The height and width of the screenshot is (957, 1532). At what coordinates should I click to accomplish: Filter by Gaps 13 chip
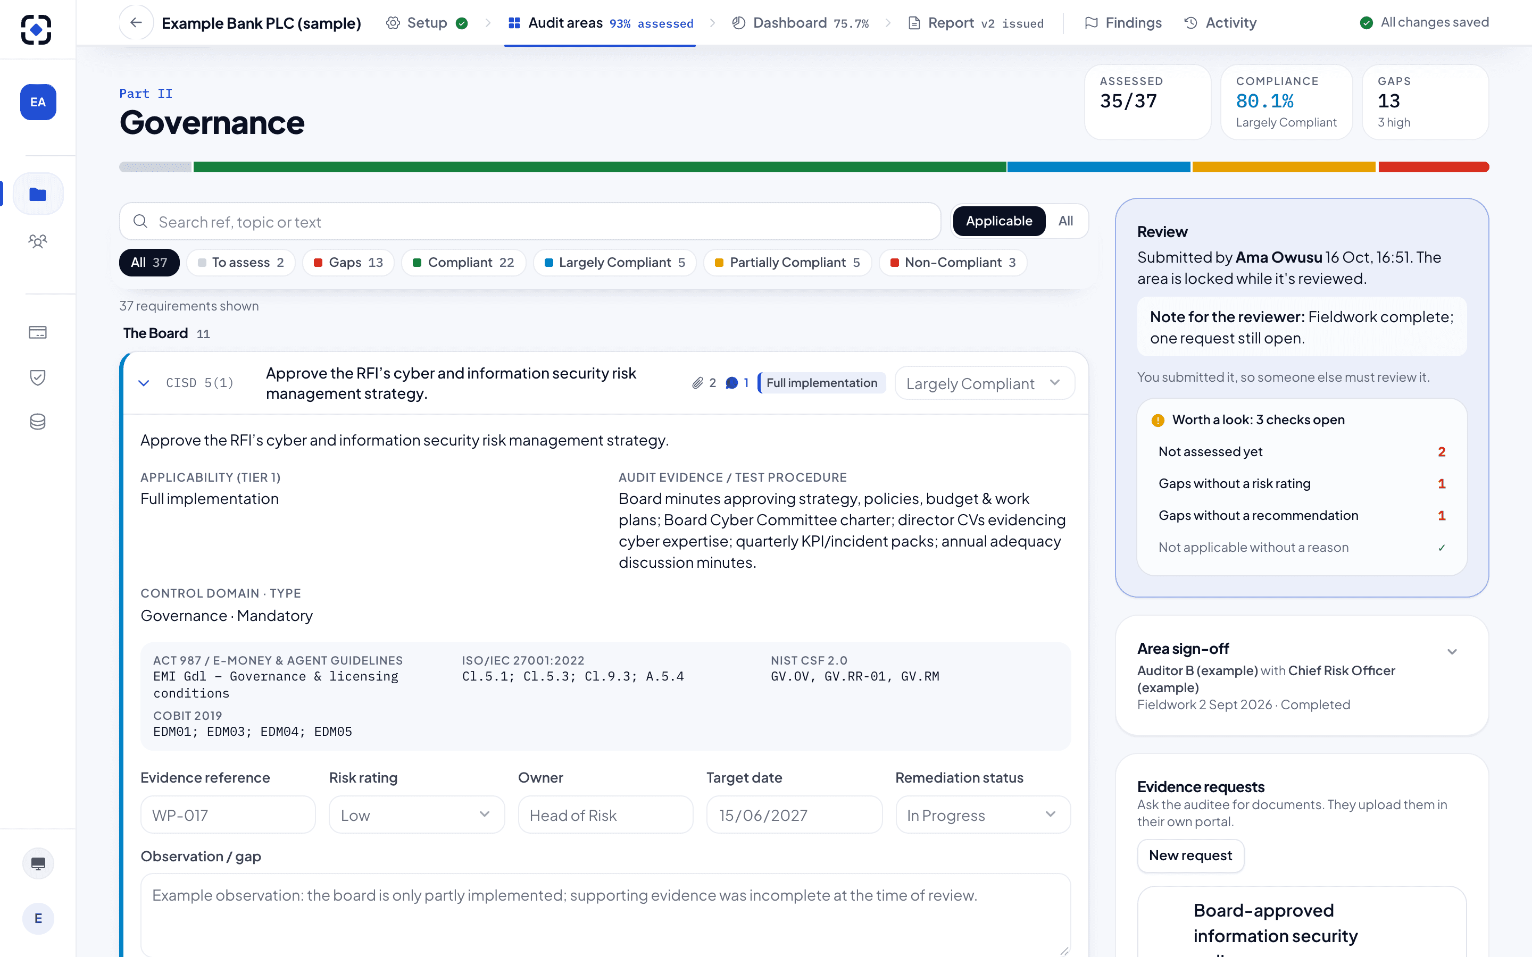tap(348, 263)
